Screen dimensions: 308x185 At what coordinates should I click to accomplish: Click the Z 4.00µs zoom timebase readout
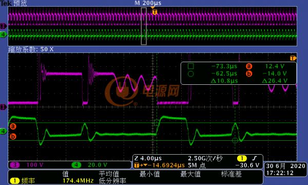[x=148, y=158]
